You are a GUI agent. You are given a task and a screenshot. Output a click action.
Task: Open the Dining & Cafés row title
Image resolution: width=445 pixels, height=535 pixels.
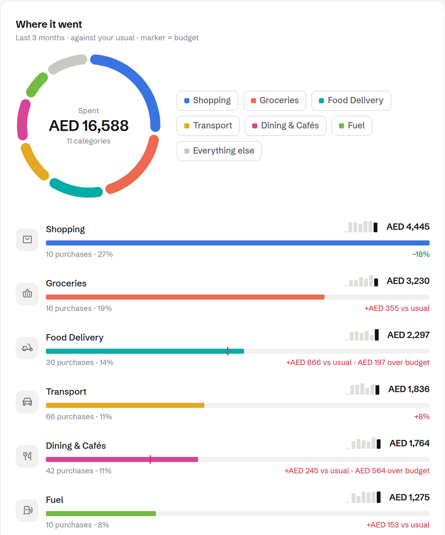[x=76, y=445]
